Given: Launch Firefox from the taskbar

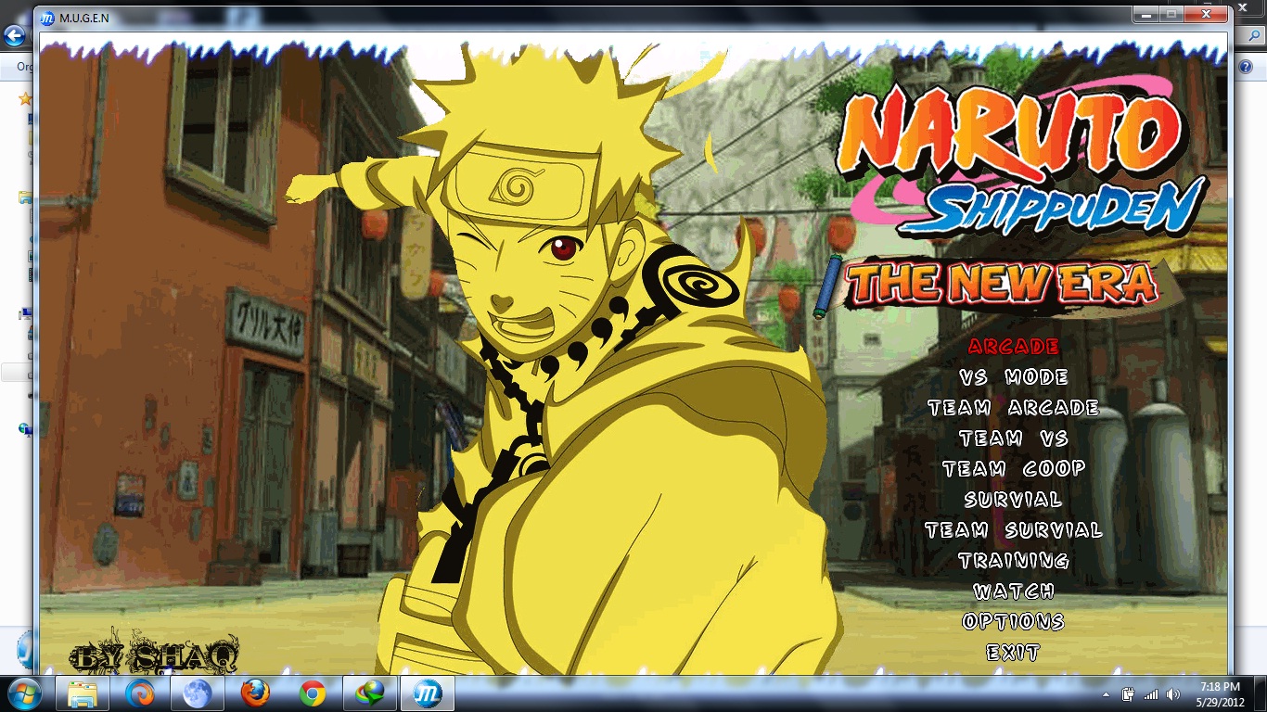Looking at the screenshot, I should tap(255, 693).
